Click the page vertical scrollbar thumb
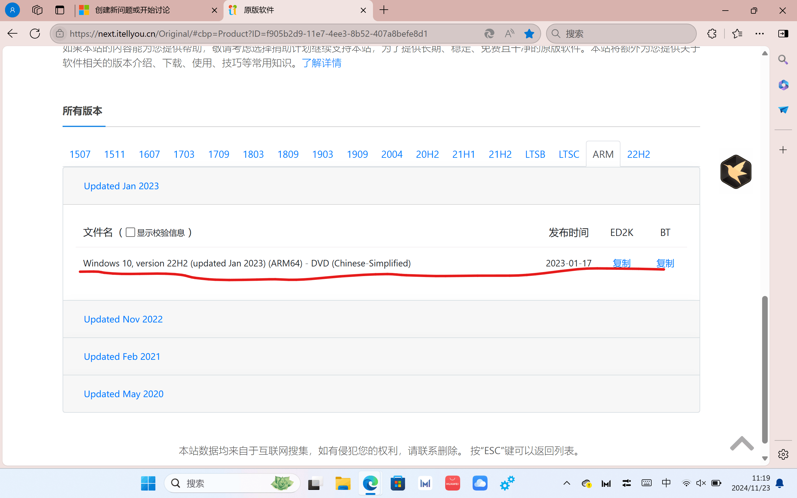Image resolution: width=797 pixels, height=498 pixels. (x=765, y=369)
